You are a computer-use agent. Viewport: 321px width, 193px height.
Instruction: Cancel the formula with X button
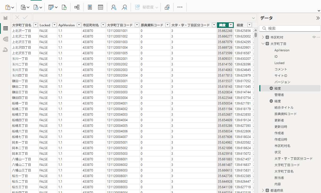(17, 18)
